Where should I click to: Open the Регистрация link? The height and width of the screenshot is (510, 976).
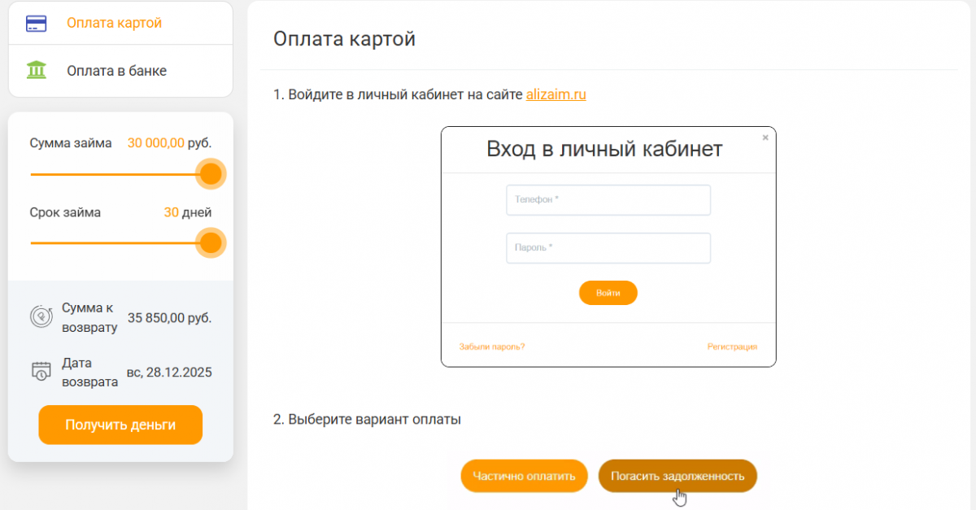[x=732, y=347]
